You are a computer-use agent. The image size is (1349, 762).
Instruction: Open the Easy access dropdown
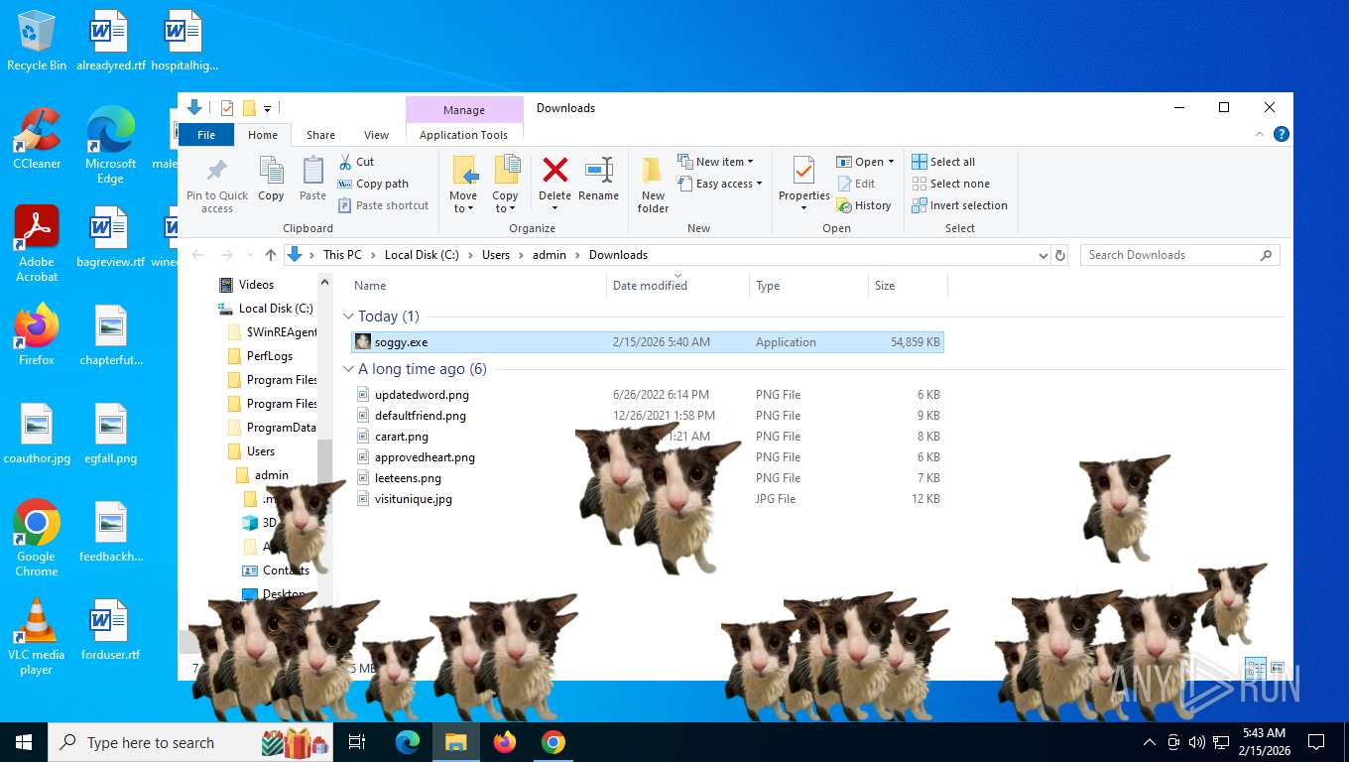pyautogui.click(x=720, y=184)
